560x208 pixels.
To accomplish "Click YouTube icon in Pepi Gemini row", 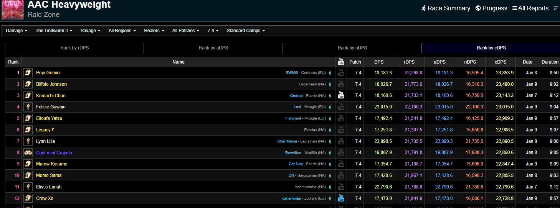I will pos(341,73).
